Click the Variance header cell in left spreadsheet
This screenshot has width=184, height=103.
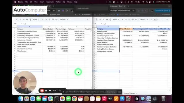[76, 29]
